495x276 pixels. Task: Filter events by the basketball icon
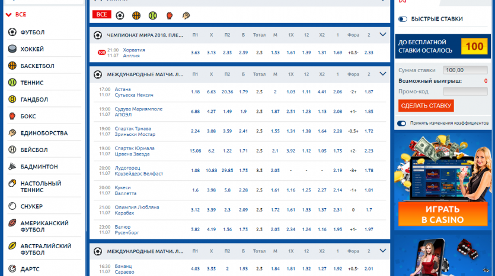pyautogui.click(x=136, y=15)
